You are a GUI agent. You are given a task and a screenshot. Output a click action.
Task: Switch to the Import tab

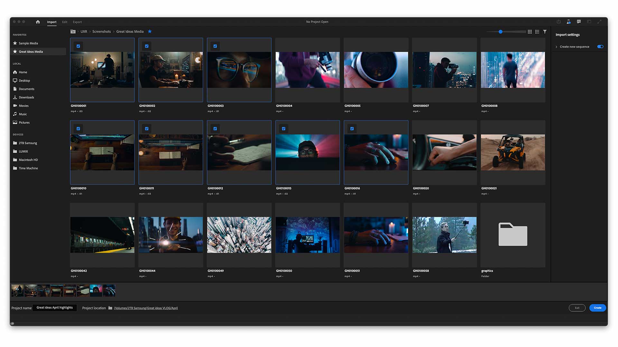pyautogui.click(x=51, y=22)
